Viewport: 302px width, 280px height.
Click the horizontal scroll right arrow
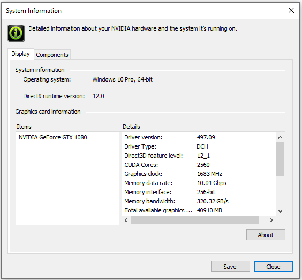pos(271,220)
